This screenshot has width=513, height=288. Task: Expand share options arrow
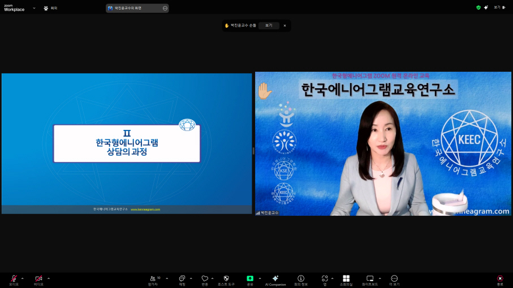coord(260,278)
